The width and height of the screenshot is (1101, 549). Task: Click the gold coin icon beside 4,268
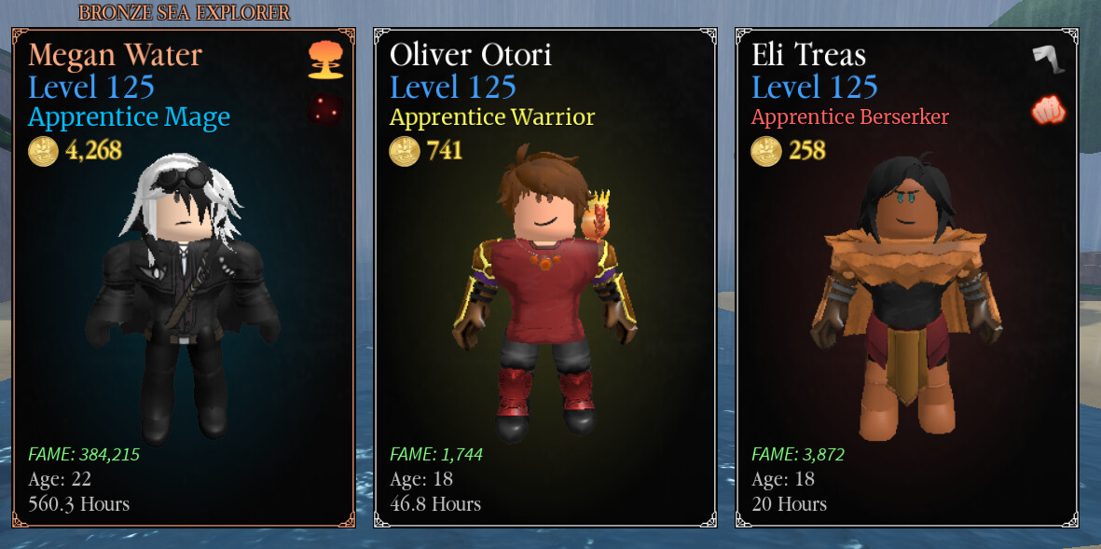[43, 151]
